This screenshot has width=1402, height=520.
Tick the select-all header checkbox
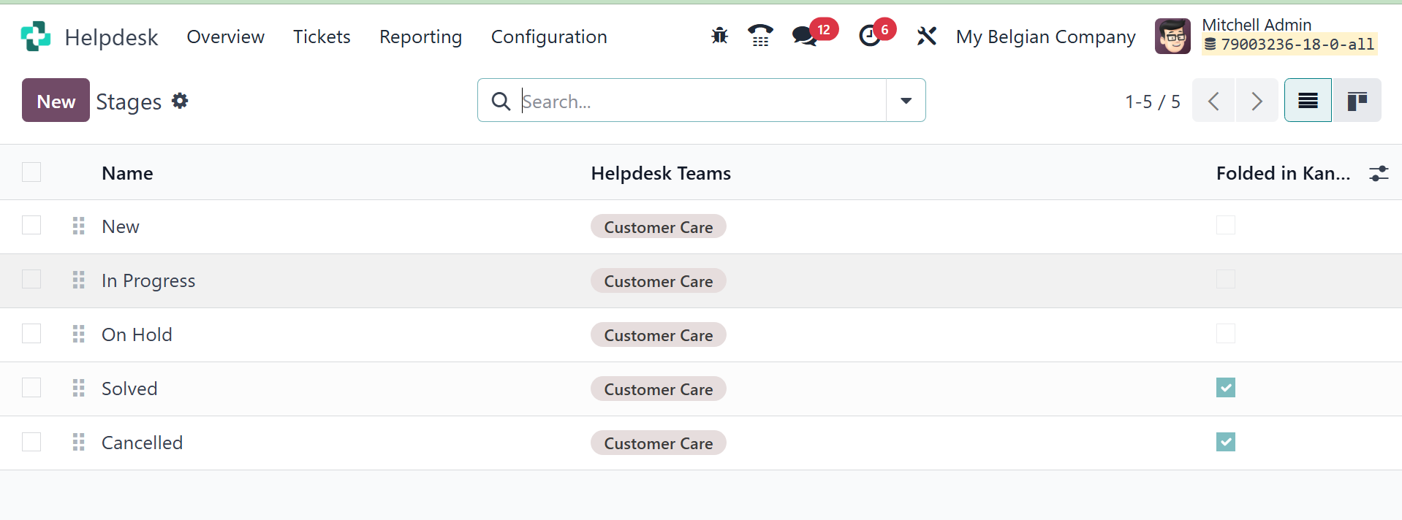(x=31, y=172)
